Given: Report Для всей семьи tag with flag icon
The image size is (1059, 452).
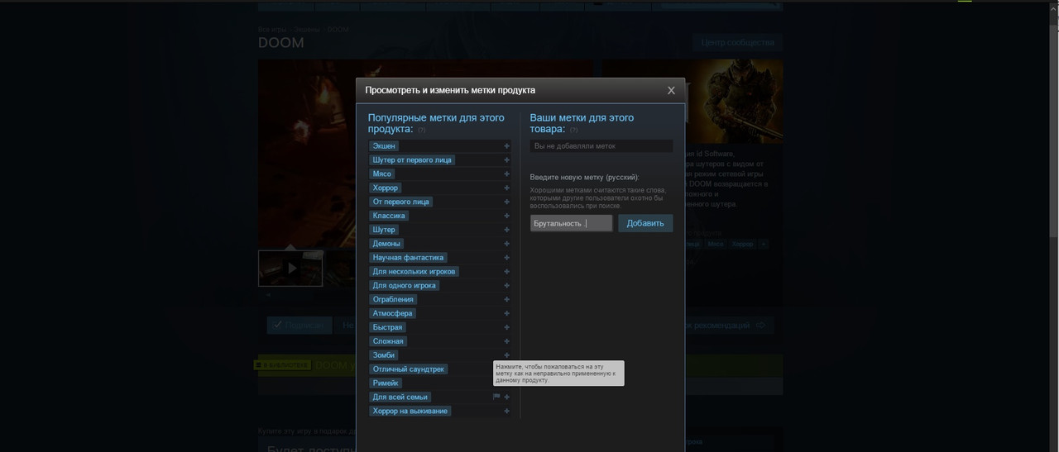Looking at the screenshot, I should 496,397.
